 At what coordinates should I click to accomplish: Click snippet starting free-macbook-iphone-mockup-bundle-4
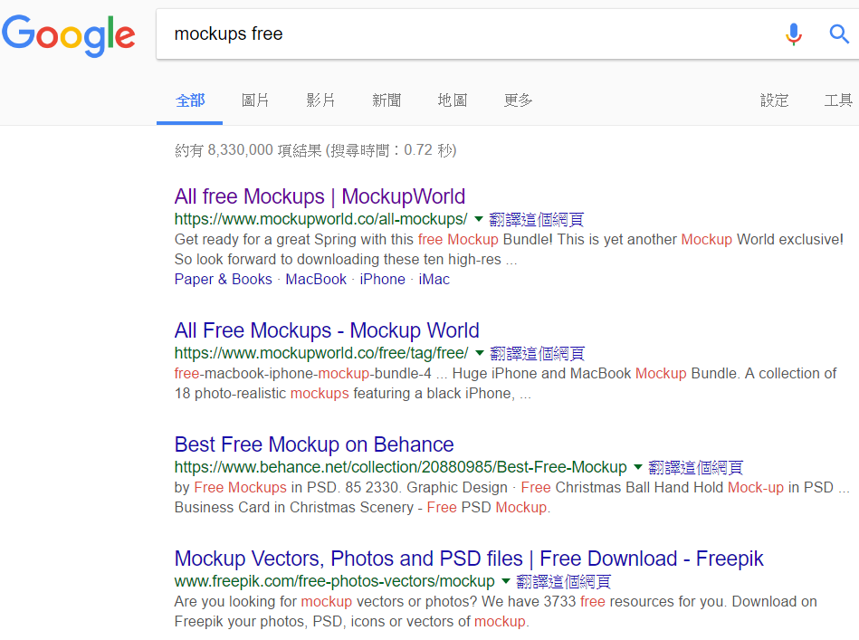click(506, 383)
